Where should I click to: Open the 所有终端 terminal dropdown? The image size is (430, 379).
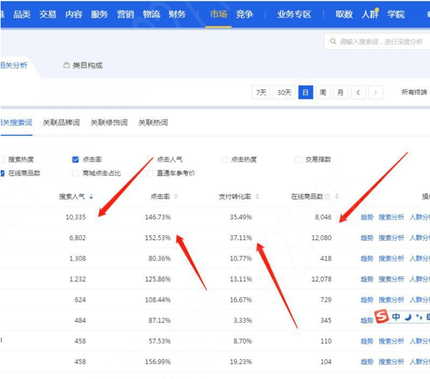(414, 92)
